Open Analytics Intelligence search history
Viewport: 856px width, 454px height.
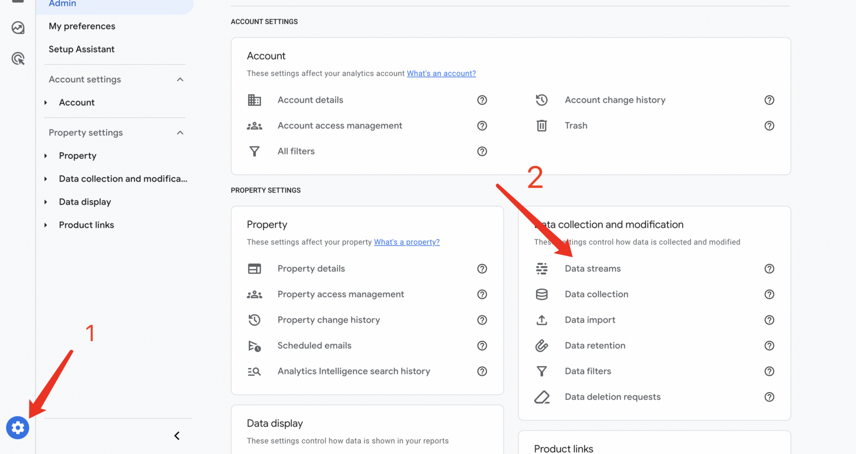(x=353, y=371)
